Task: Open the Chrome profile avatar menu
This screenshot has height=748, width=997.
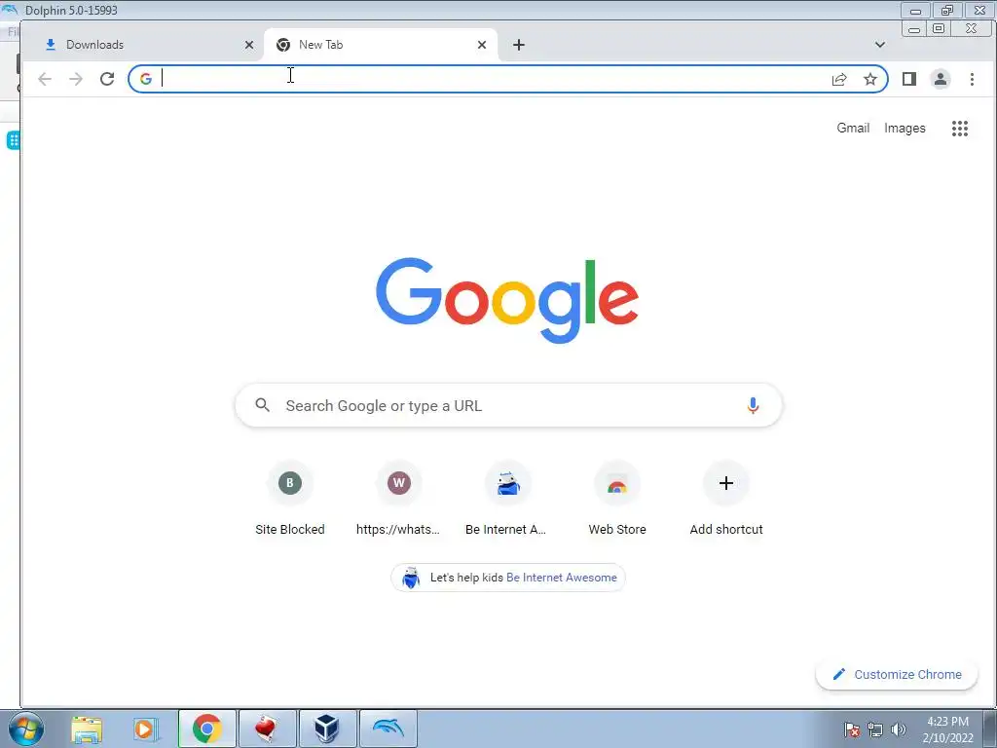Action: pos(940,79)
